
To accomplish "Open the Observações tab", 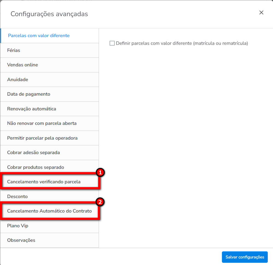I will [21, 240].
